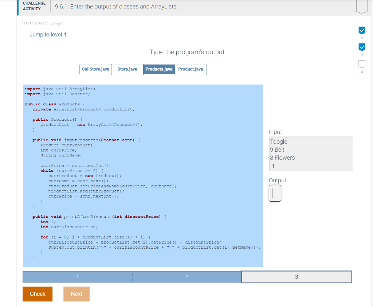This screenshot has height=307, width=373.
Task: Click the Input values panel
Action: (x=310, y=153)
